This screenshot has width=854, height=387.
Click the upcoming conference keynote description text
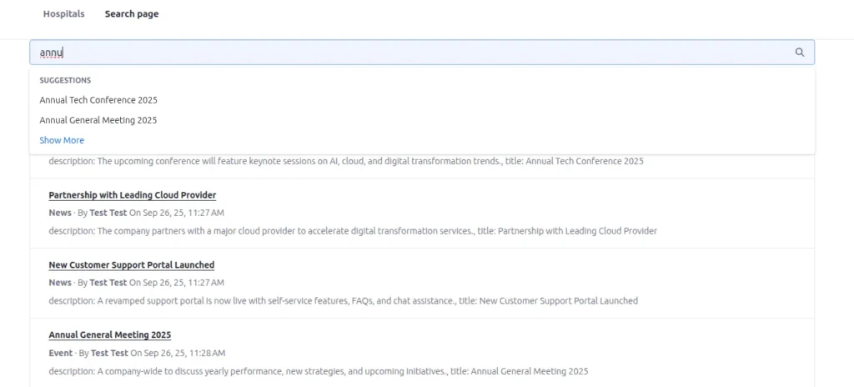(x=345, y=161)
